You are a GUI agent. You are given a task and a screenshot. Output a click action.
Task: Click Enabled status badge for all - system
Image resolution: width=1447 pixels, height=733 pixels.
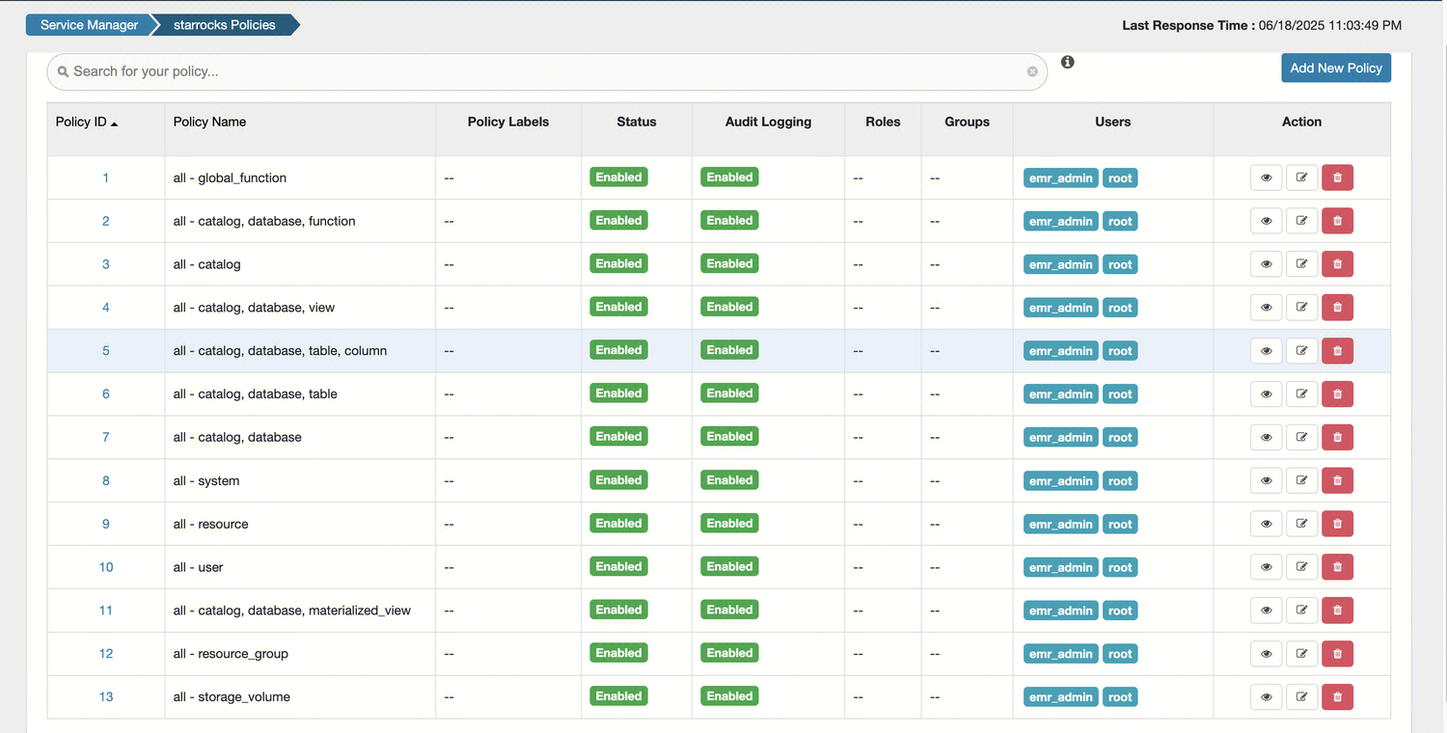tap(618, 480)
